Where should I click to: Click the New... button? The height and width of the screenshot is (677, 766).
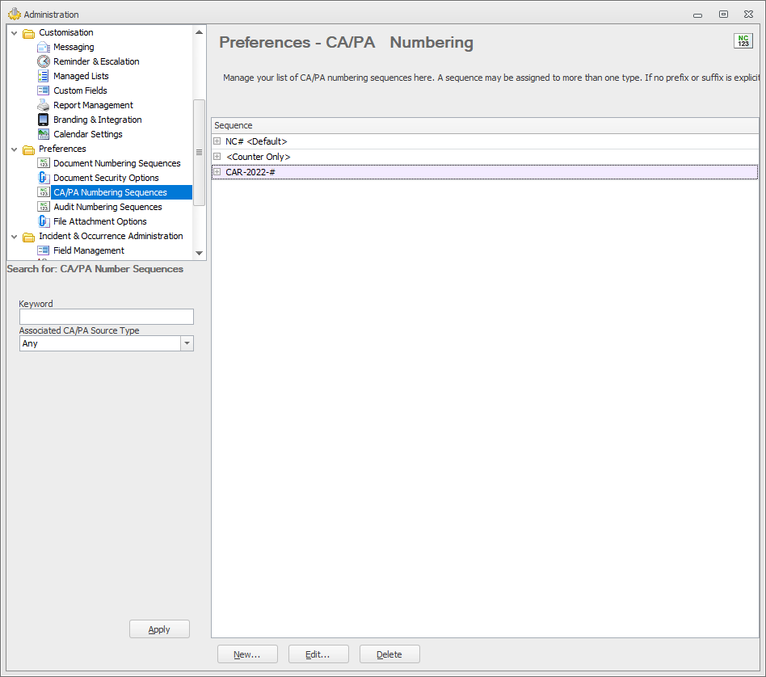tap(247, 654)
